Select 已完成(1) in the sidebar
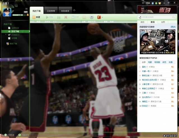 [x=15, y=35]
